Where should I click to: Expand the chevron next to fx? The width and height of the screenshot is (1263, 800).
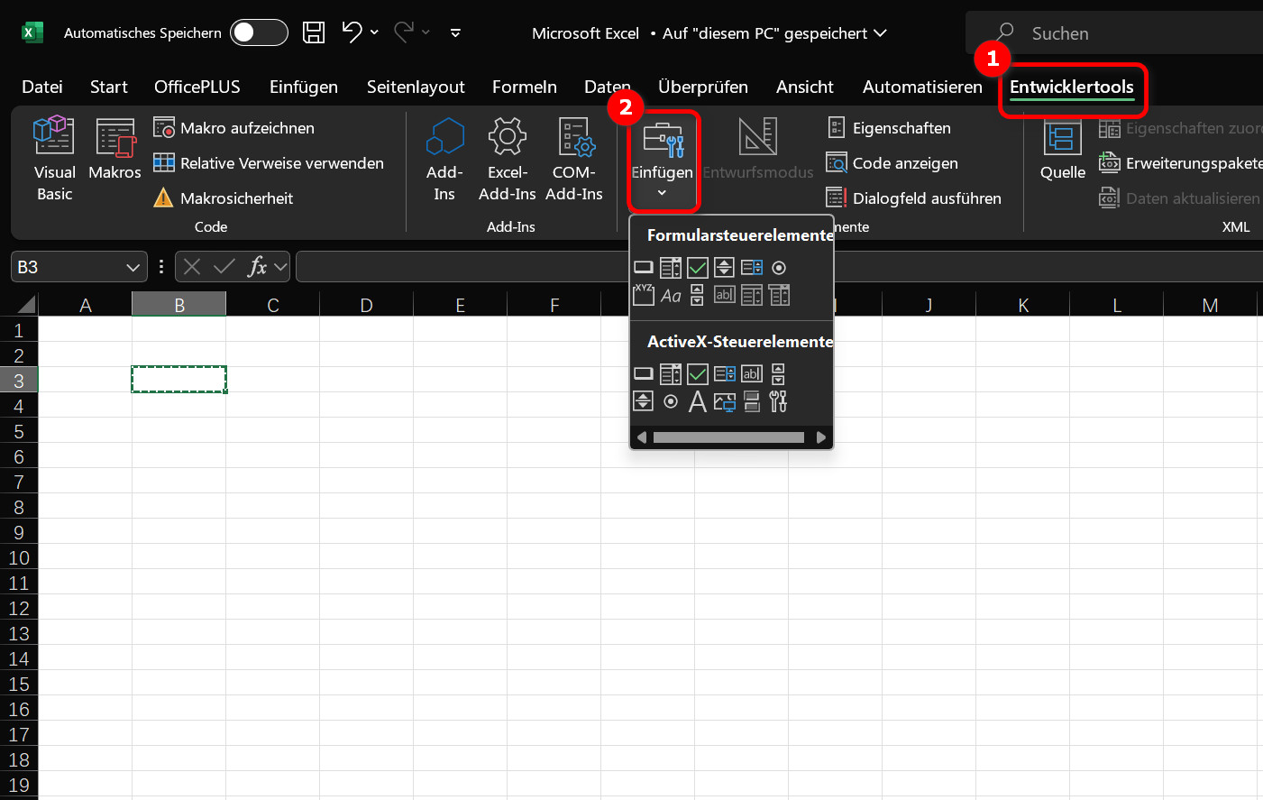pyautogui.click(x=280, y=267)
